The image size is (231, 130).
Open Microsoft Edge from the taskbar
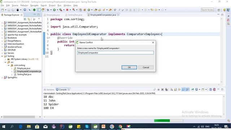[21, 126]
